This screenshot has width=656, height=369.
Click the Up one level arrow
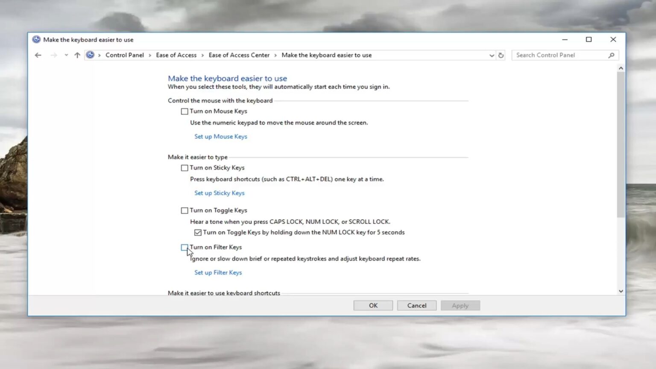pos(77,55)
